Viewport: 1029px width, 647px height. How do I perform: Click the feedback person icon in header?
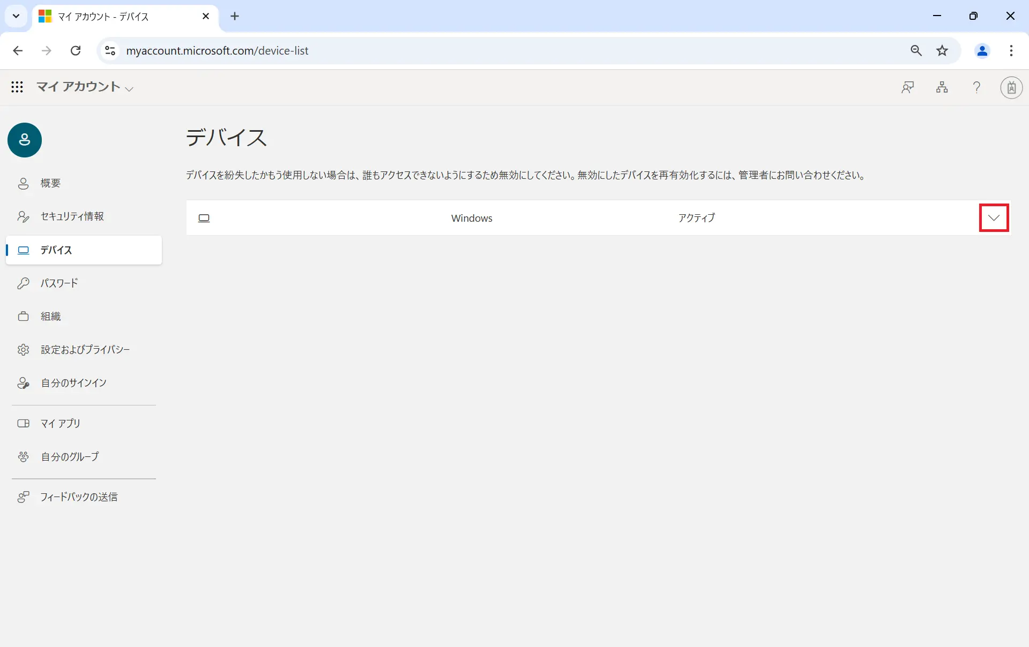pyautogui.click(x=907, y=87)
